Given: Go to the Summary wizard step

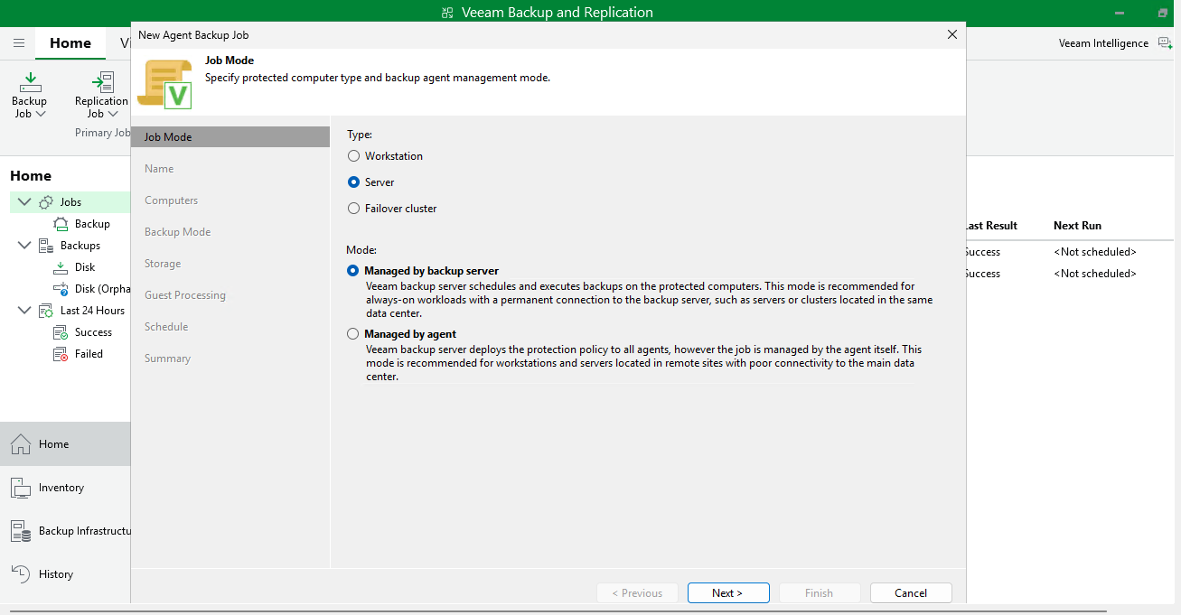Looking at the screenshot, I should 167,359.
